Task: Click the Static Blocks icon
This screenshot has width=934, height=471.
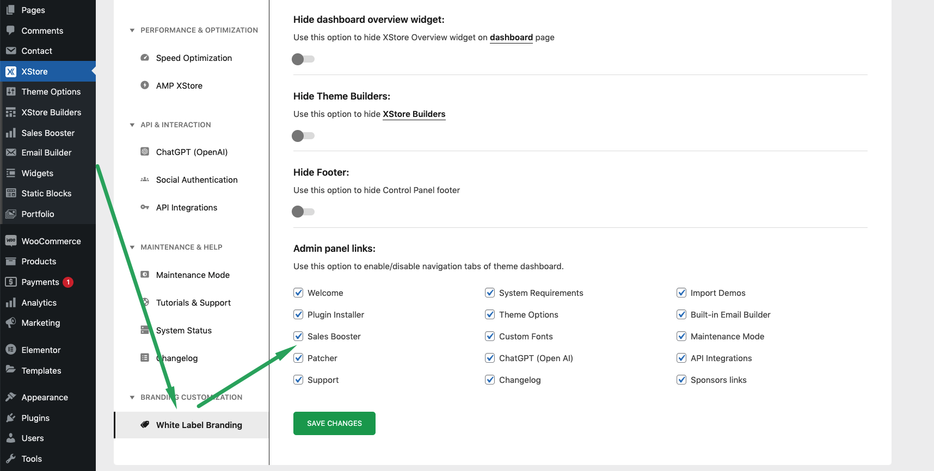Action: (11, 193)
